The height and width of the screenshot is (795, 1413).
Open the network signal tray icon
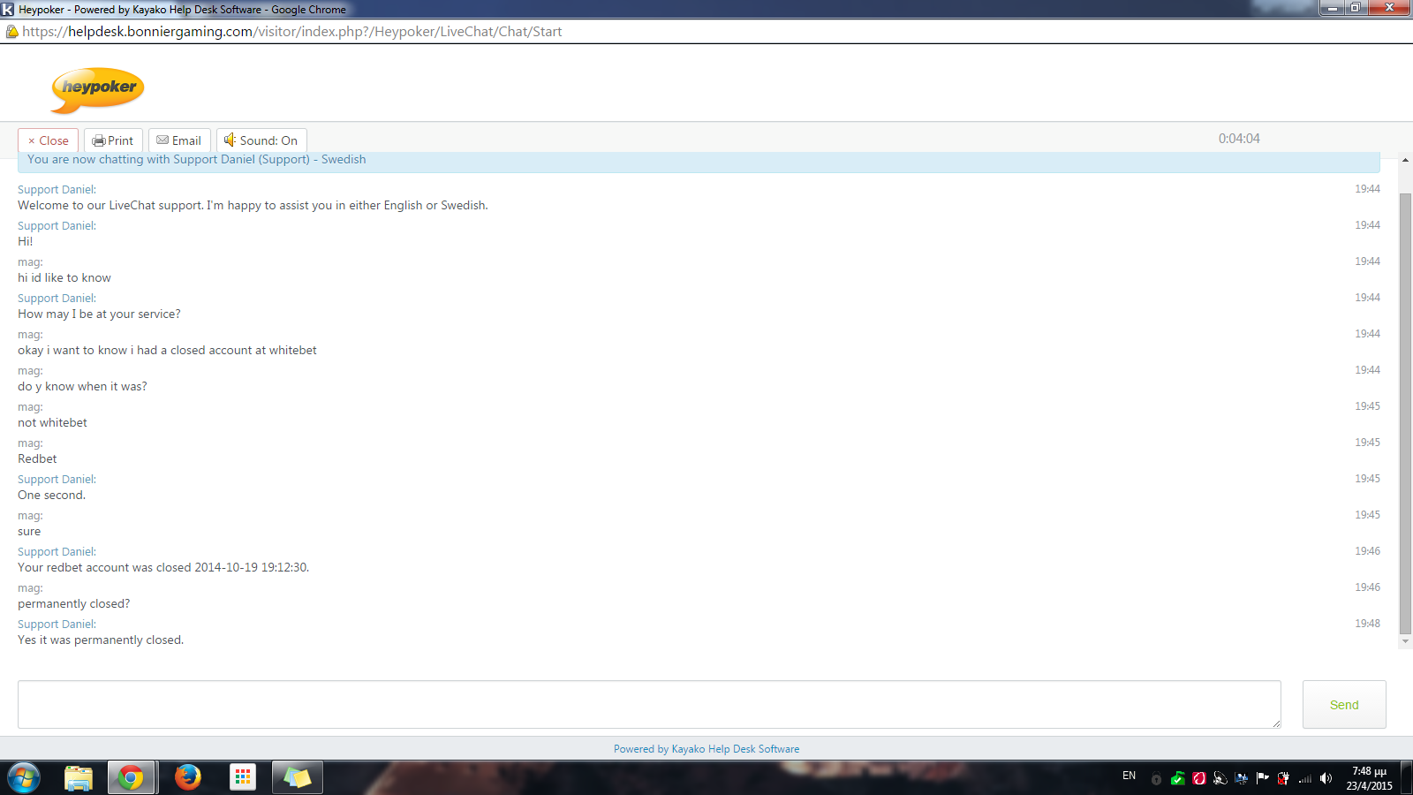coord(1304,778)
